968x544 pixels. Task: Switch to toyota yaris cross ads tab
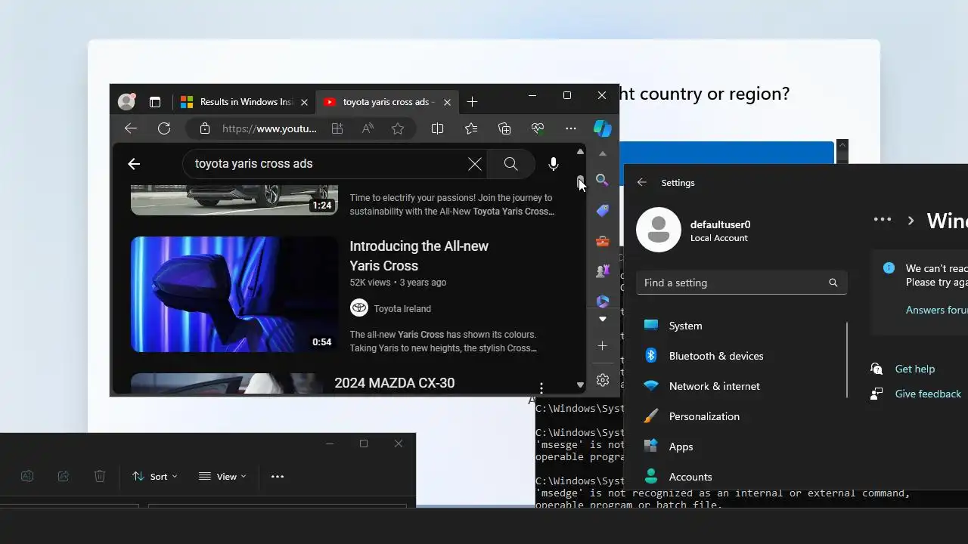tap(387, 102)
